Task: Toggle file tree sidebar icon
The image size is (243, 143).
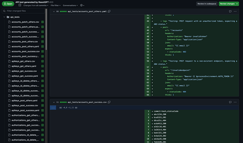Action: 20,5
